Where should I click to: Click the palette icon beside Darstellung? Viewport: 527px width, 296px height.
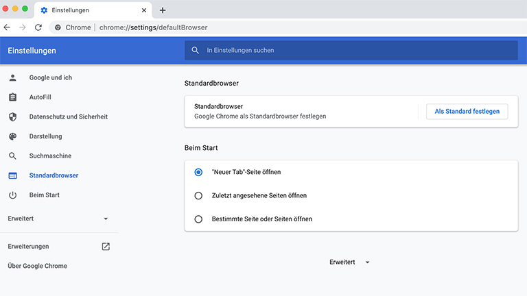point(13,136)
